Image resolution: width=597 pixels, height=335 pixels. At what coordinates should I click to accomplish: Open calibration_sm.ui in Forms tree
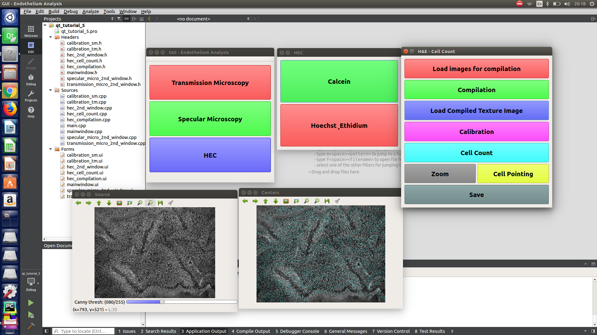point(85,155)
